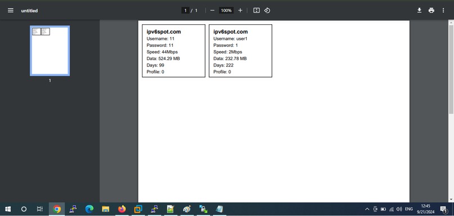Open File Explorer from the taskbar

coord(105,209)
